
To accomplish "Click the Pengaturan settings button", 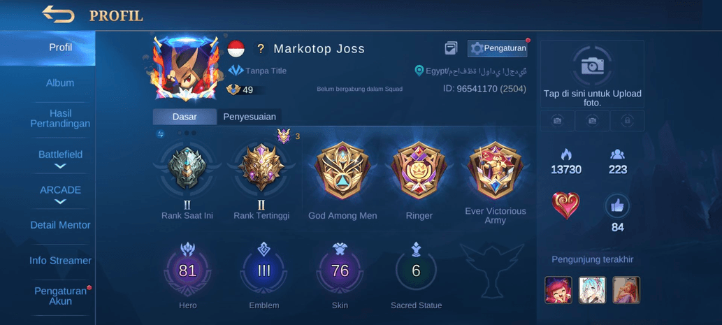I will 498,48.
